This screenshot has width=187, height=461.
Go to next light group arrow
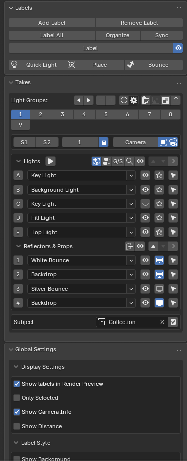89,100
